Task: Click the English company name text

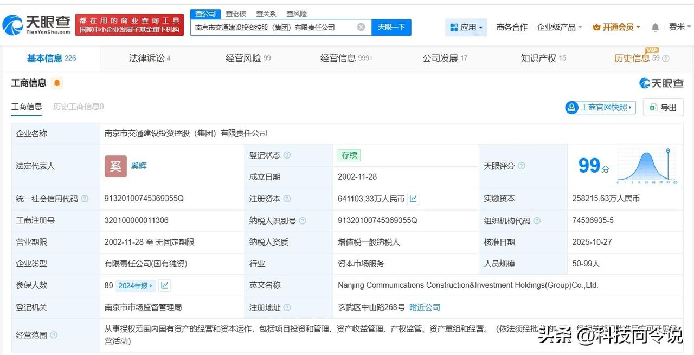Action: [x=468, y=285]
